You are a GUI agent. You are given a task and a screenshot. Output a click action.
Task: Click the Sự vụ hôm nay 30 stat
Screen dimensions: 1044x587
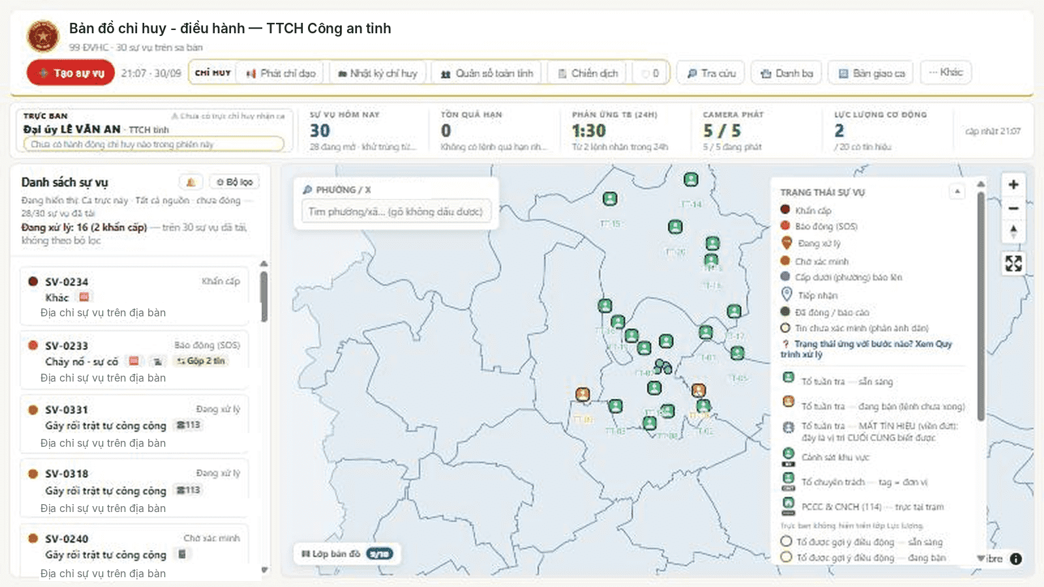[363, 131]
